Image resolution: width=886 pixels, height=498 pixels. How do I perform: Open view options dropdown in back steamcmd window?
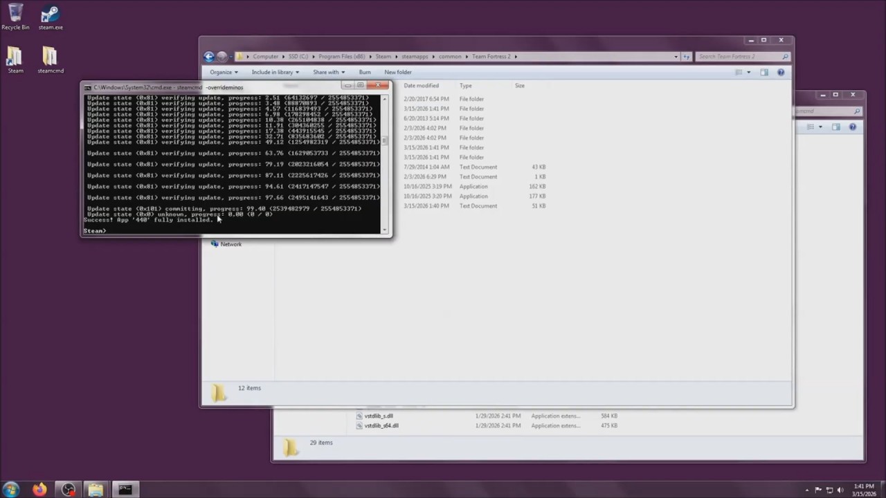pyautogui.click(x=820, y=127)
